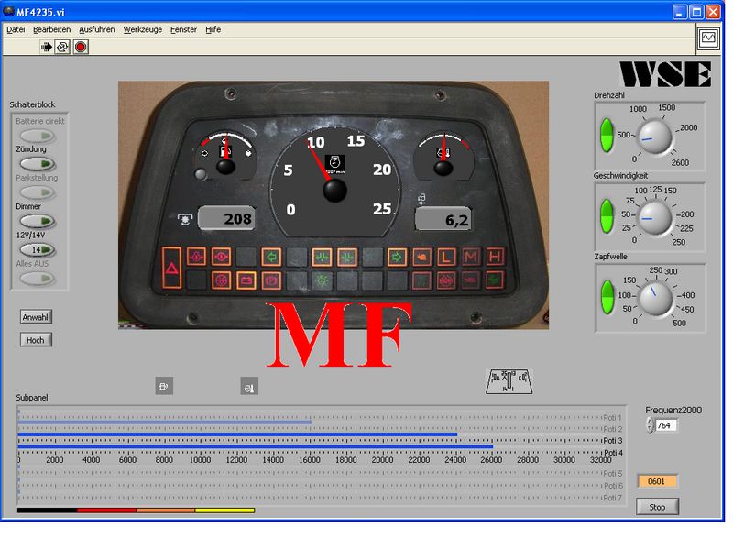Click the battery charge warning indicator
Viewport: 733px width, 538px height.
click(x=246, y=280)
